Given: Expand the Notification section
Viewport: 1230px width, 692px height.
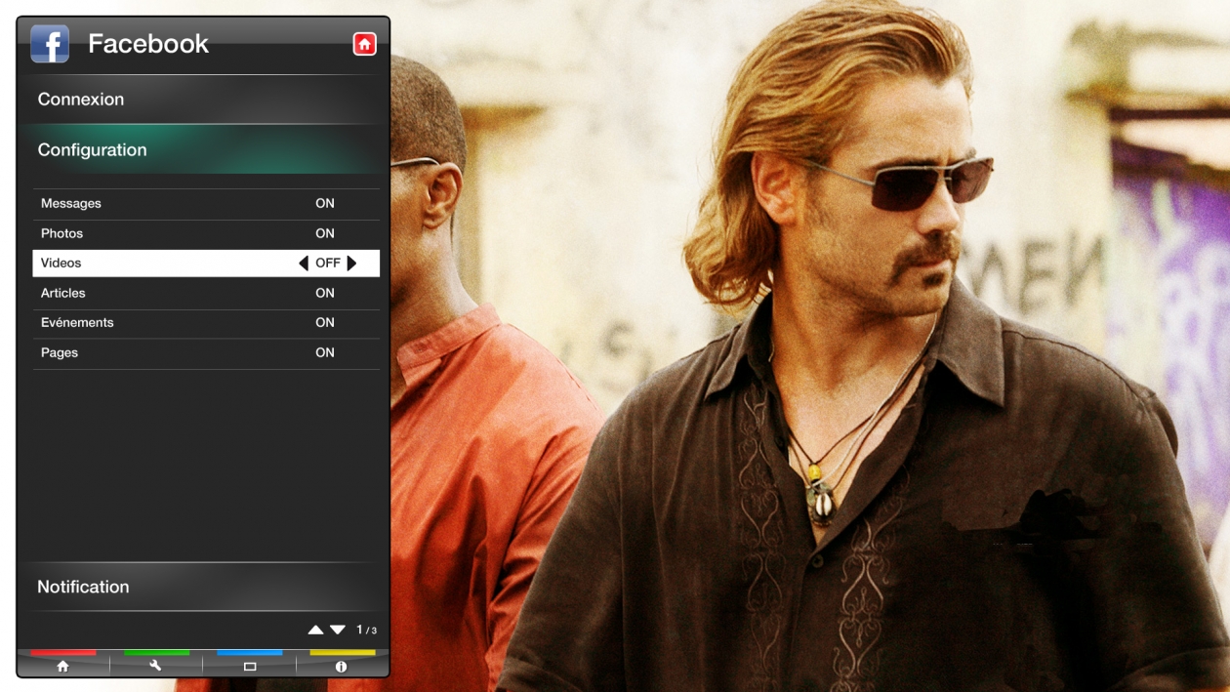Looking at the screenshot, I should click(x=83, y=587).
